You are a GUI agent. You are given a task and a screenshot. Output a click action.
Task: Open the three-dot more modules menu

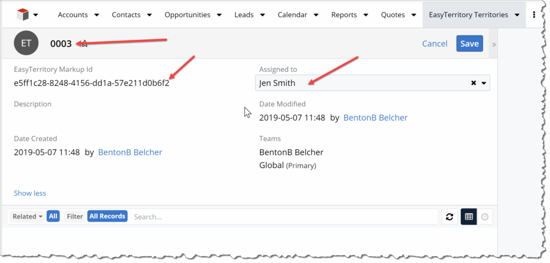(534, 14)
